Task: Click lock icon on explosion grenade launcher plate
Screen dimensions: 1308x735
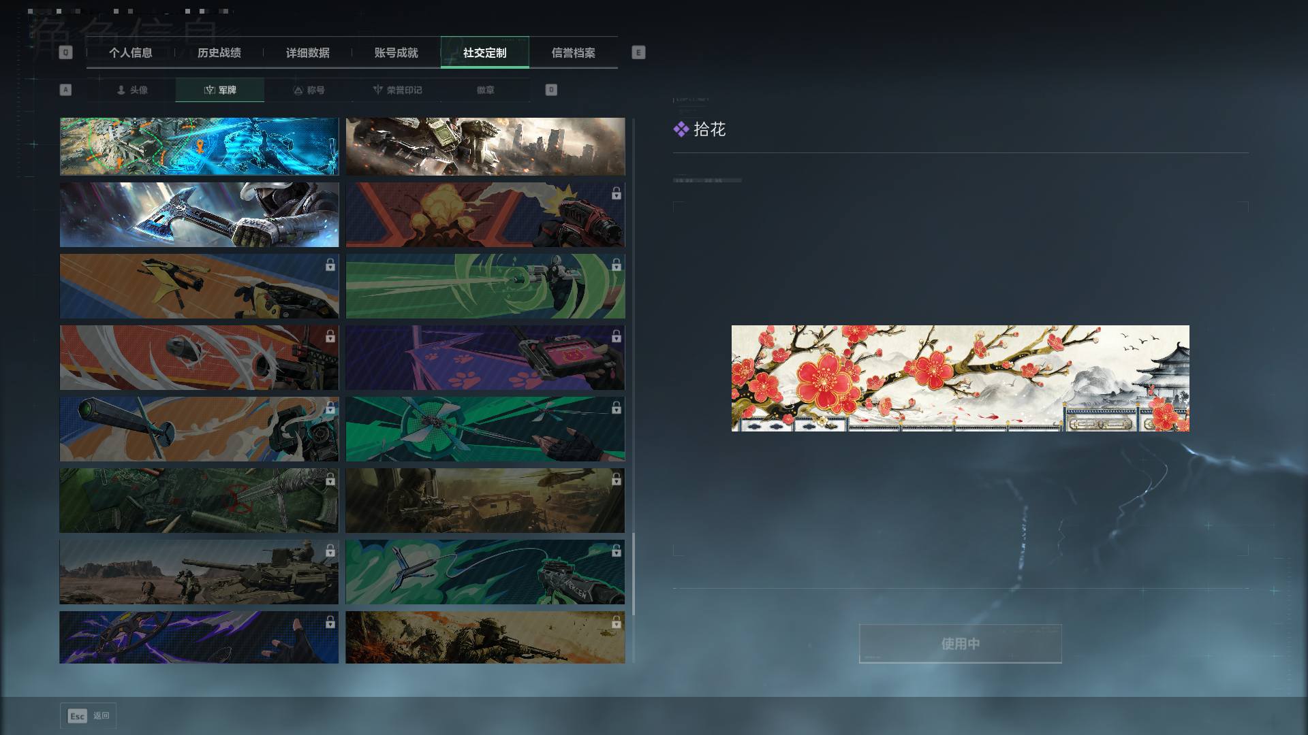Action: point(616,194)
